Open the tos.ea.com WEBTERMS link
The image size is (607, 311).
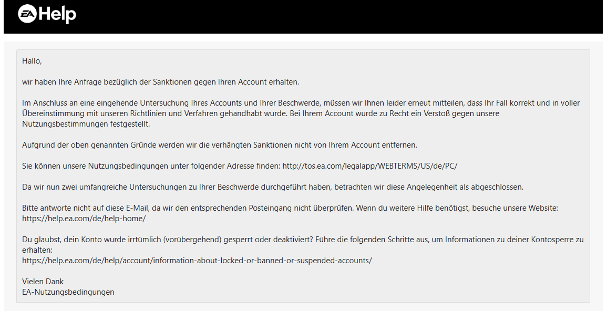[370, 166]
